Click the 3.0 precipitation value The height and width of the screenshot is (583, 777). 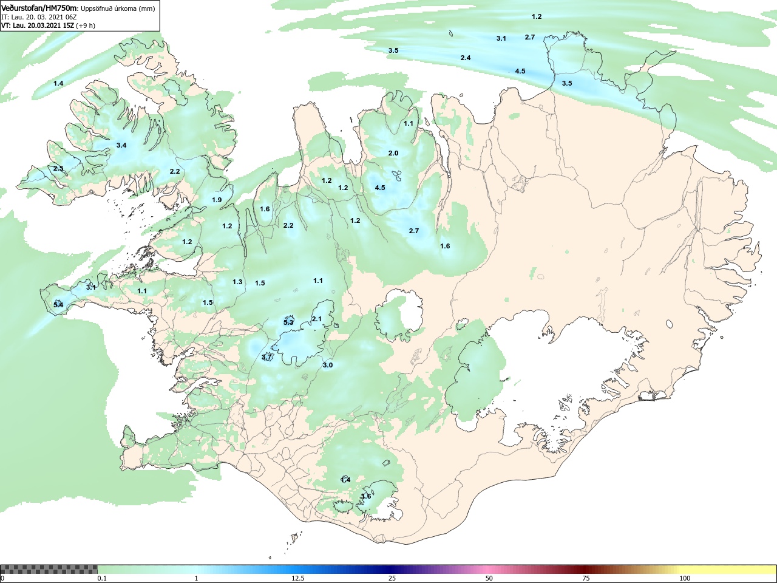click(328, 365)
